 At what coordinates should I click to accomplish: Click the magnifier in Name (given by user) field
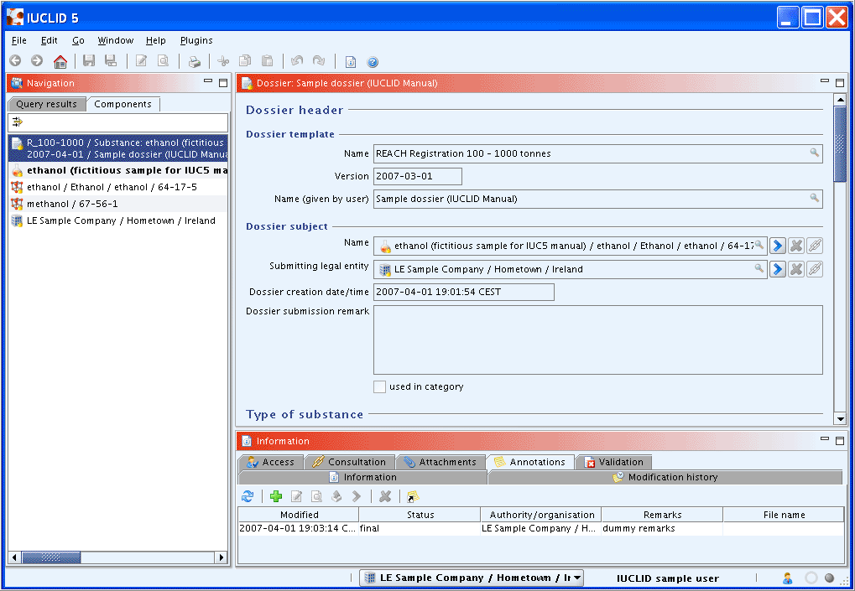coord(814,199)
